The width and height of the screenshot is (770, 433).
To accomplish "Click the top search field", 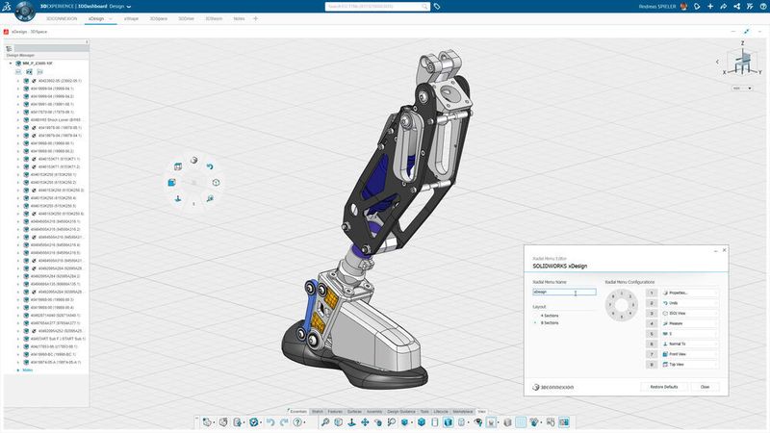I will 375,7.
